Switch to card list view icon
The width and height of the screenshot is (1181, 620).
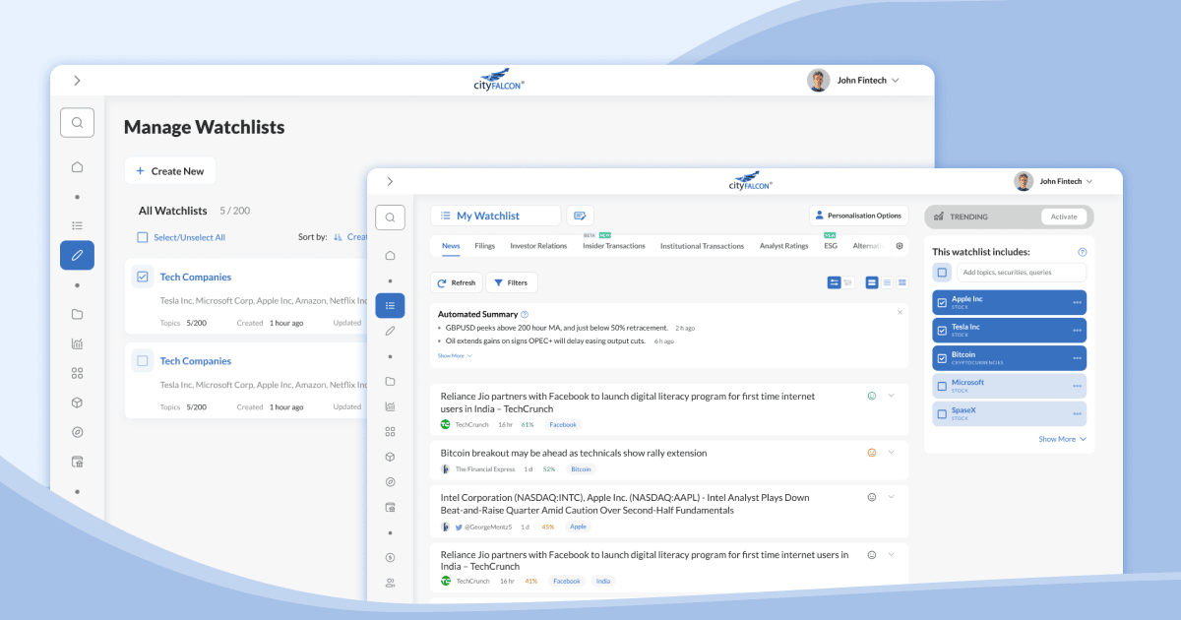pyautogui.click(x=872, y=282)
